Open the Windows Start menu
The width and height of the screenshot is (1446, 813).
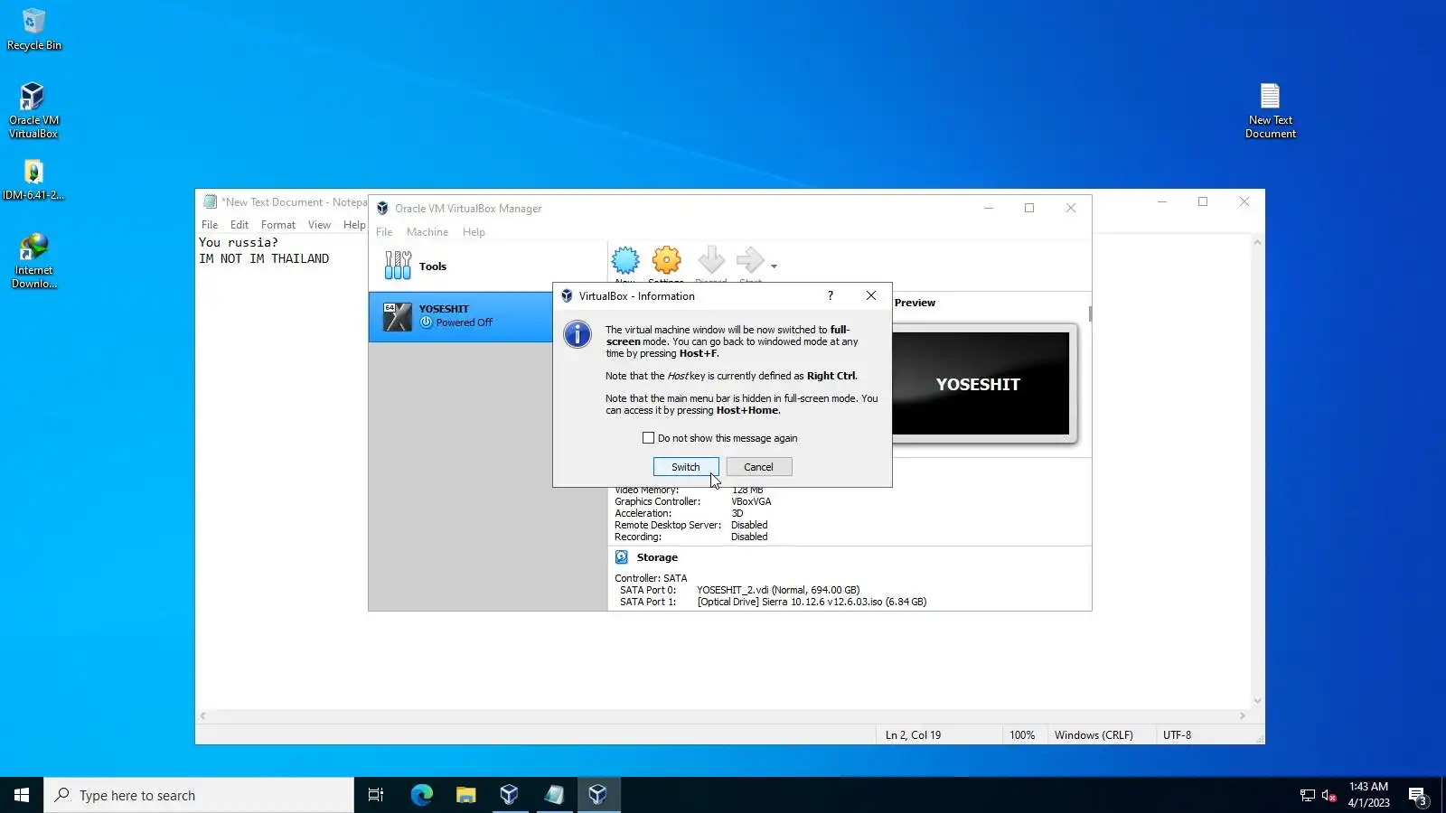click(22, 795)
